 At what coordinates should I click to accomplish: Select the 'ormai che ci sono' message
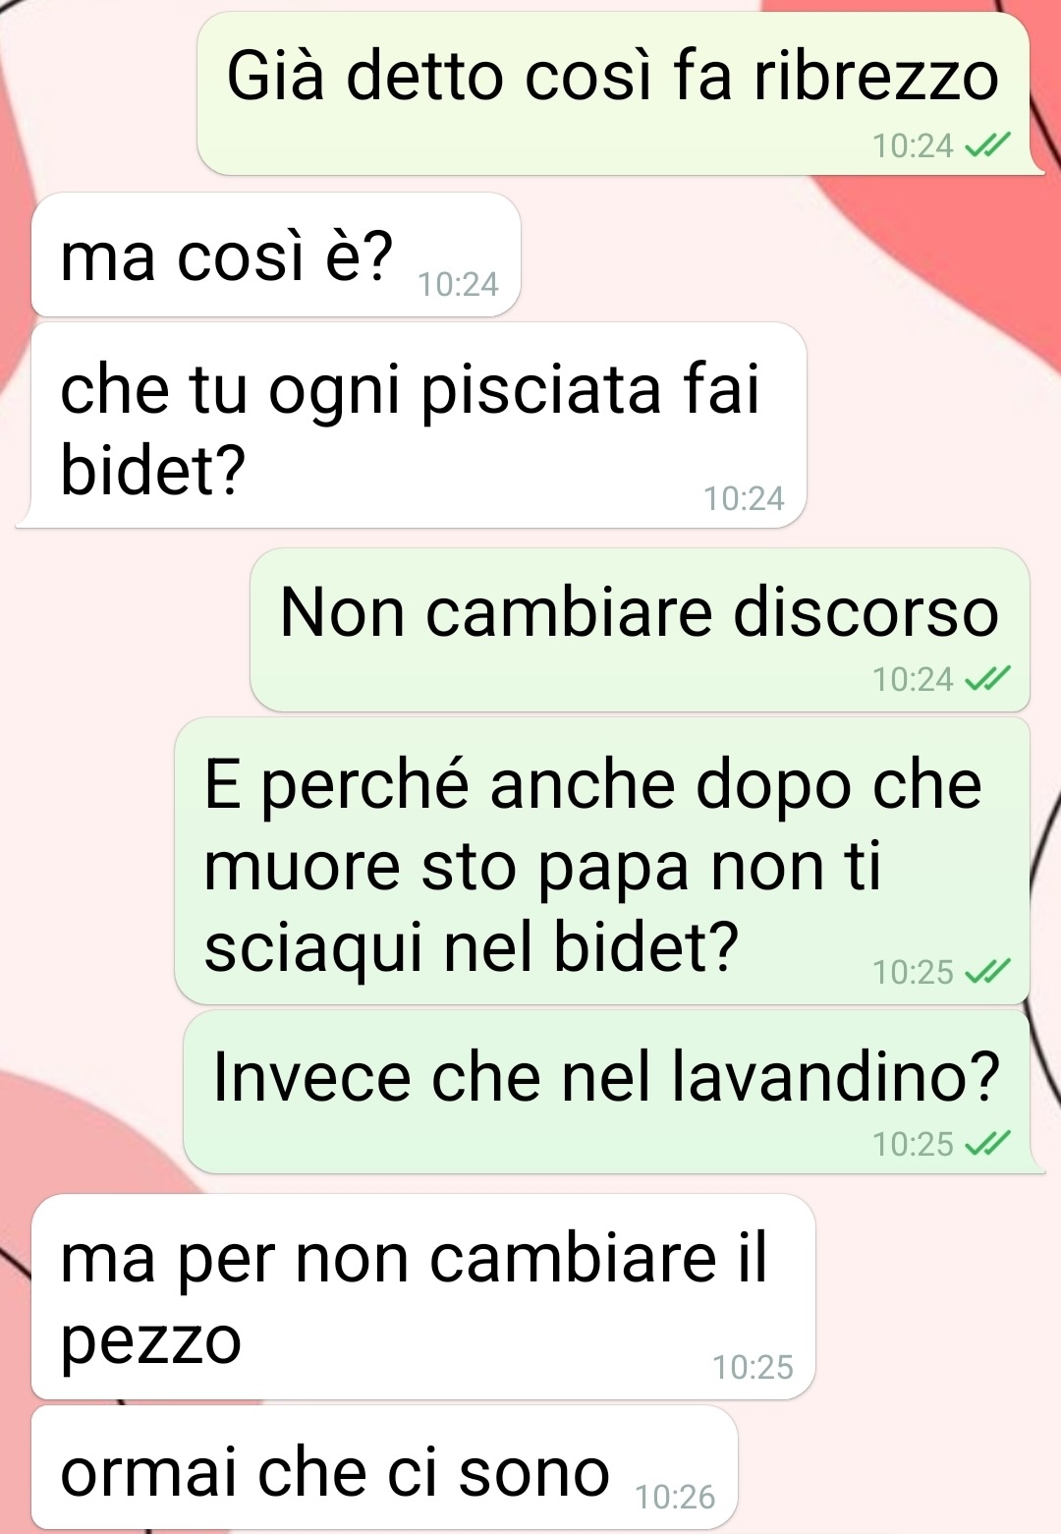point(384,1467)
